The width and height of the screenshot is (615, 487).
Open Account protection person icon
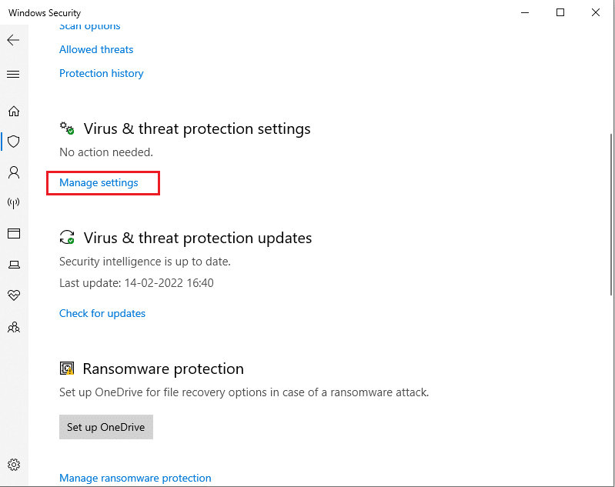14,172
